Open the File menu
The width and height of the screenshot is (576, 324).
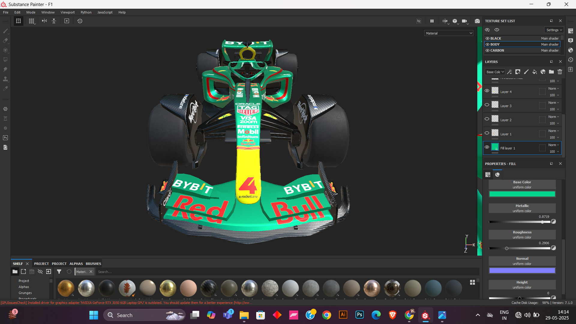[6, 12]
